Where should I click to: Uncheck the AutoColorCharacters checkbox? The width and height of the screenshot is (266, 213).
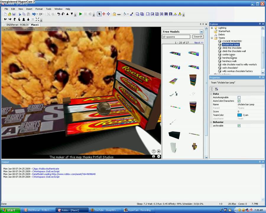pos(239,101)
